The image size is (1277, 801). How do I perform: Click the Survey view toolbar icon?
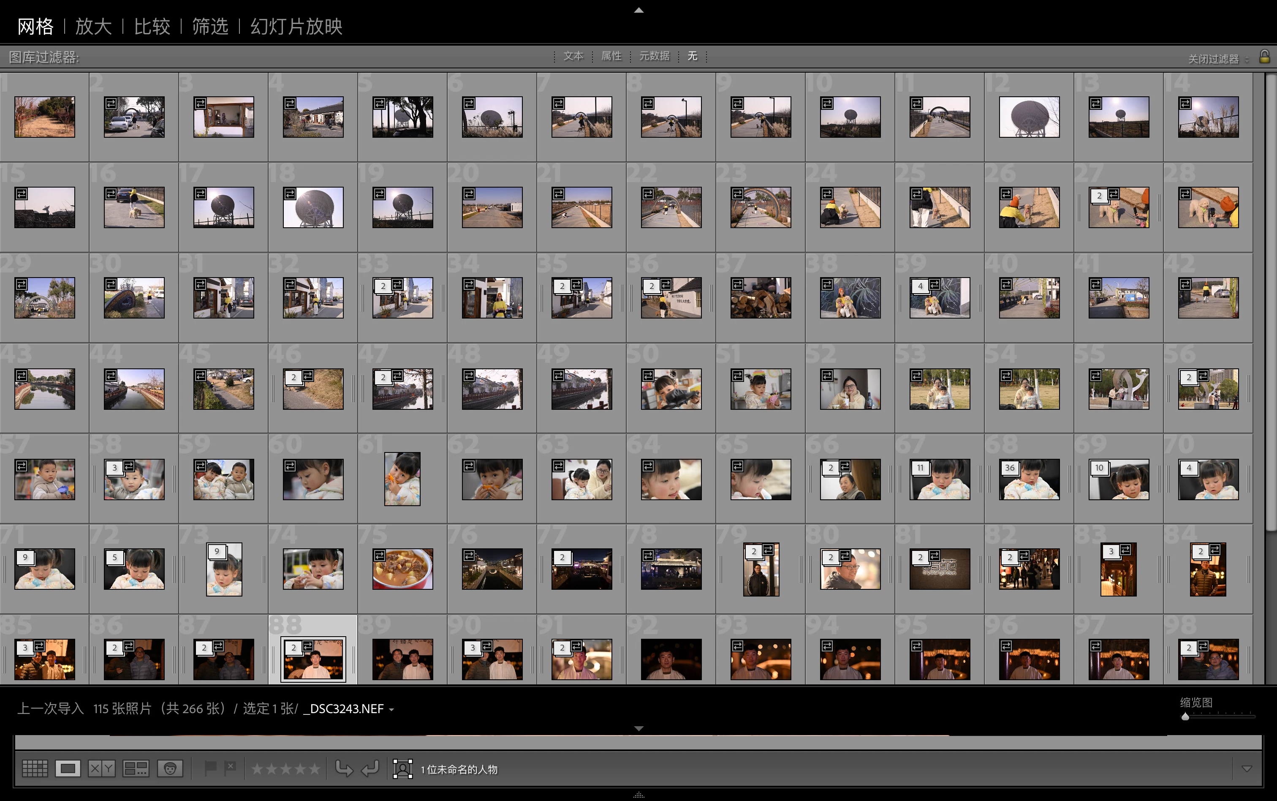point(136,768)
